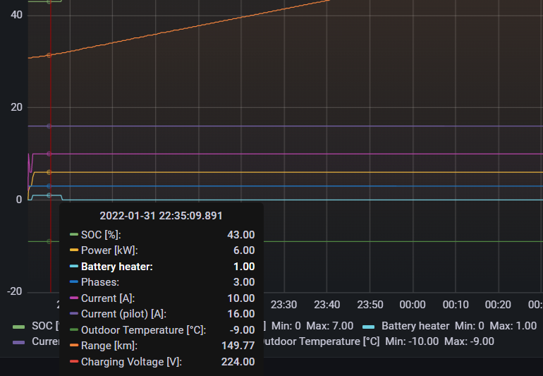Screen dimensions: 543x376
Task: Click the cyan Battery heater legend swatch
Action: pyautogui.click(x=368, y=326)
